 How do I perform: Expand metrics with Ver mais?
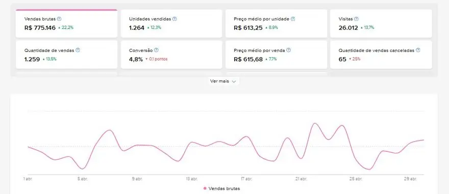pyautogui.click(x=223, y=81)
